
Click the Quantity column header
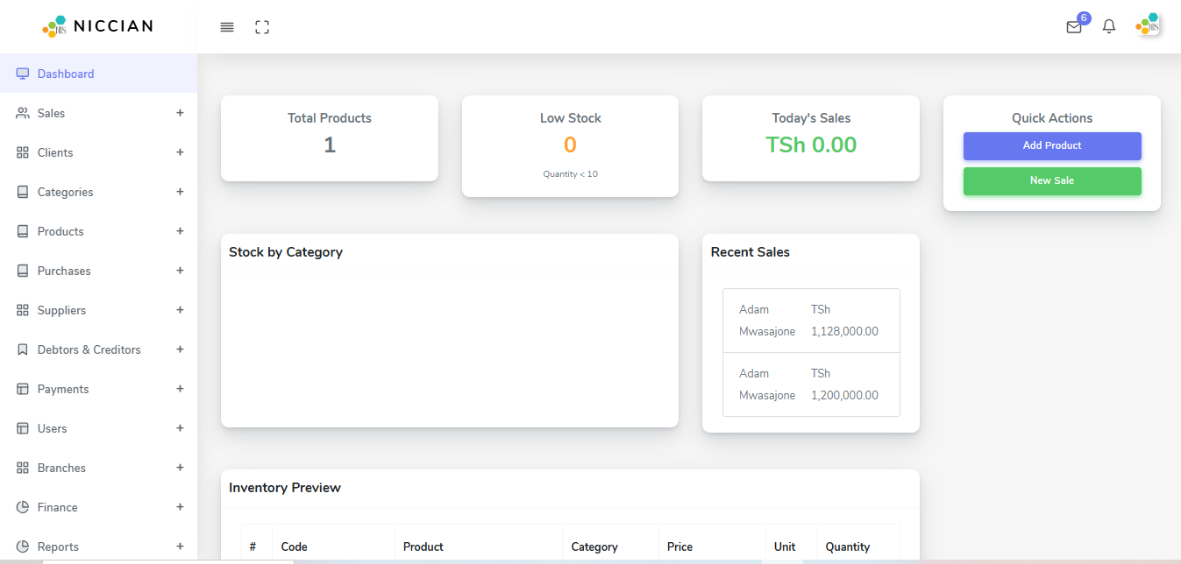pos(847,546)
